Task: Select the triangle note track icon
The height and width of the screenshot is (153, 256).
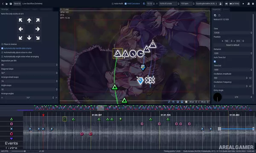Action: 12,119
